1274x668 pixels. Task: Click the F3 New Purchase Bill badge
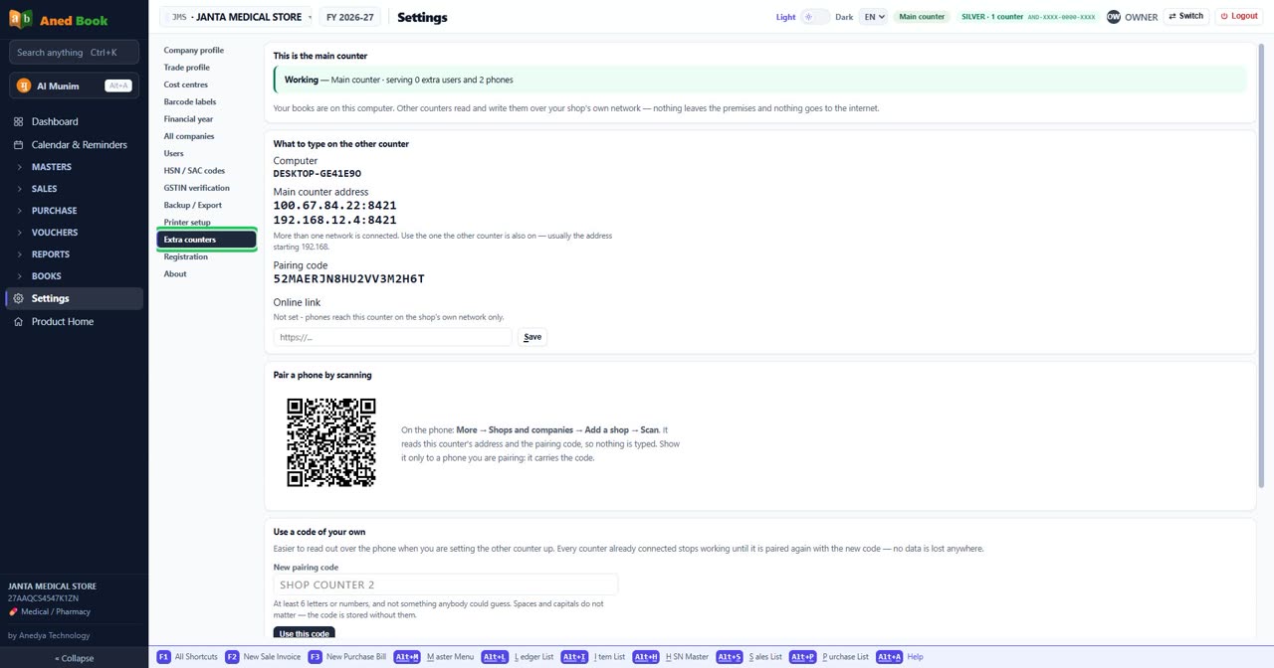(315, 657)
